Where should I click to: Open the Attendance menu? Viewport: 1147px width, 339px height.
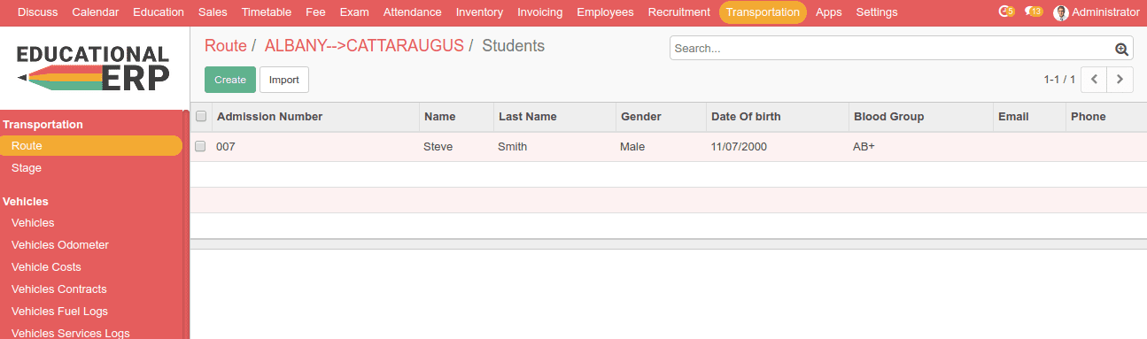[412, 12]
